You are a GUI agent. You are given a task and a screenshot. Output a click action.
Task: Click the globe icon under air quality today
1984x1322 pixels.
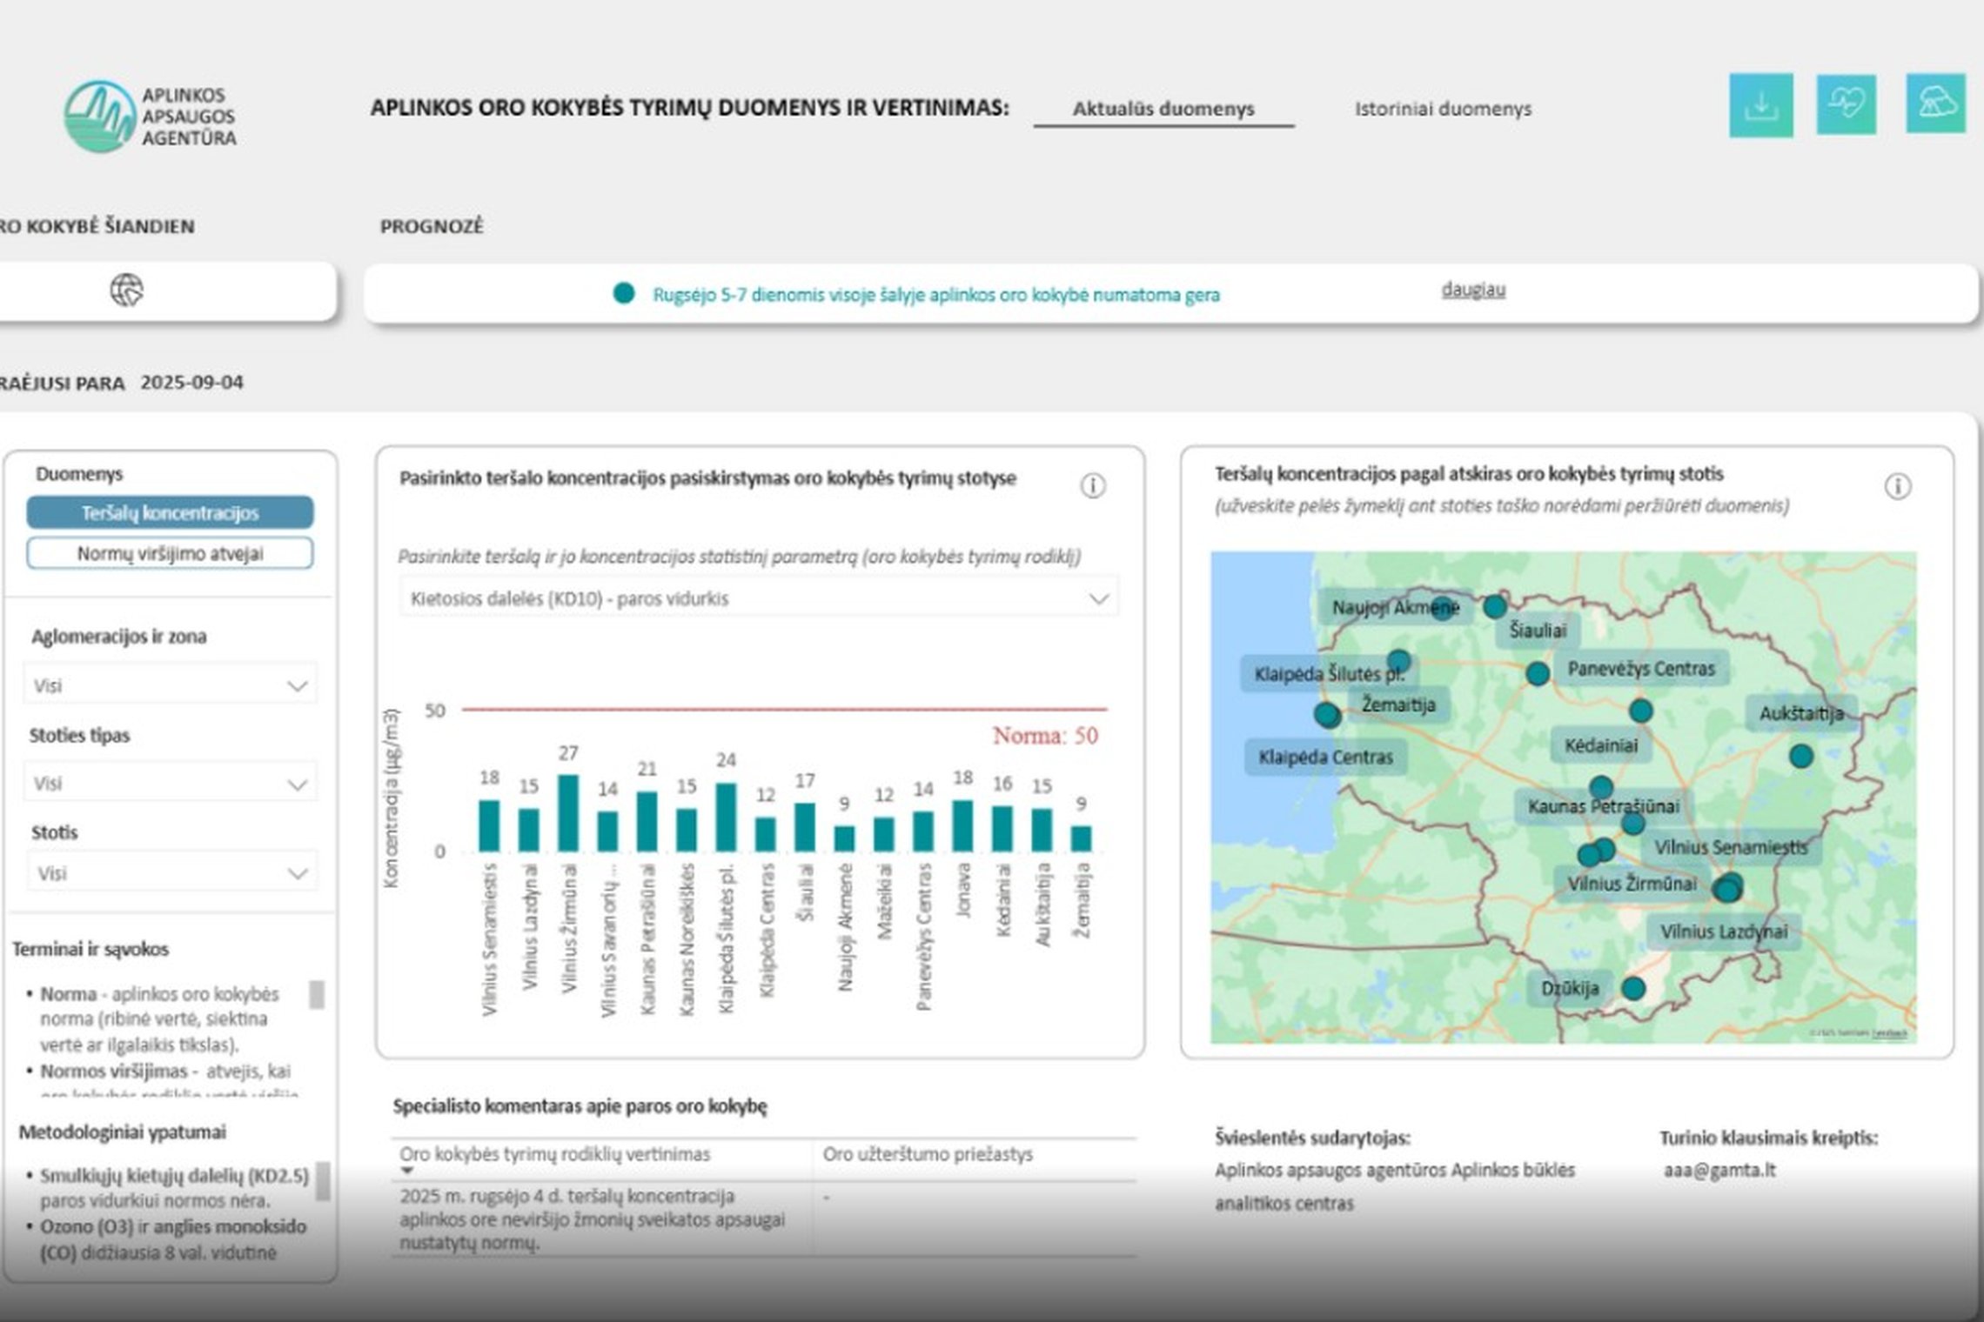127,290
